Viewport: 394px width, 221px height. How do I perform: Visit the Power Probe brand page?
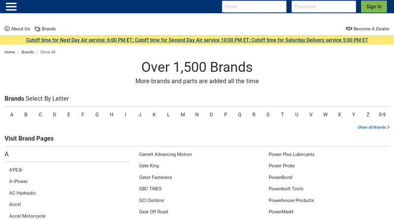coord(282,166)
